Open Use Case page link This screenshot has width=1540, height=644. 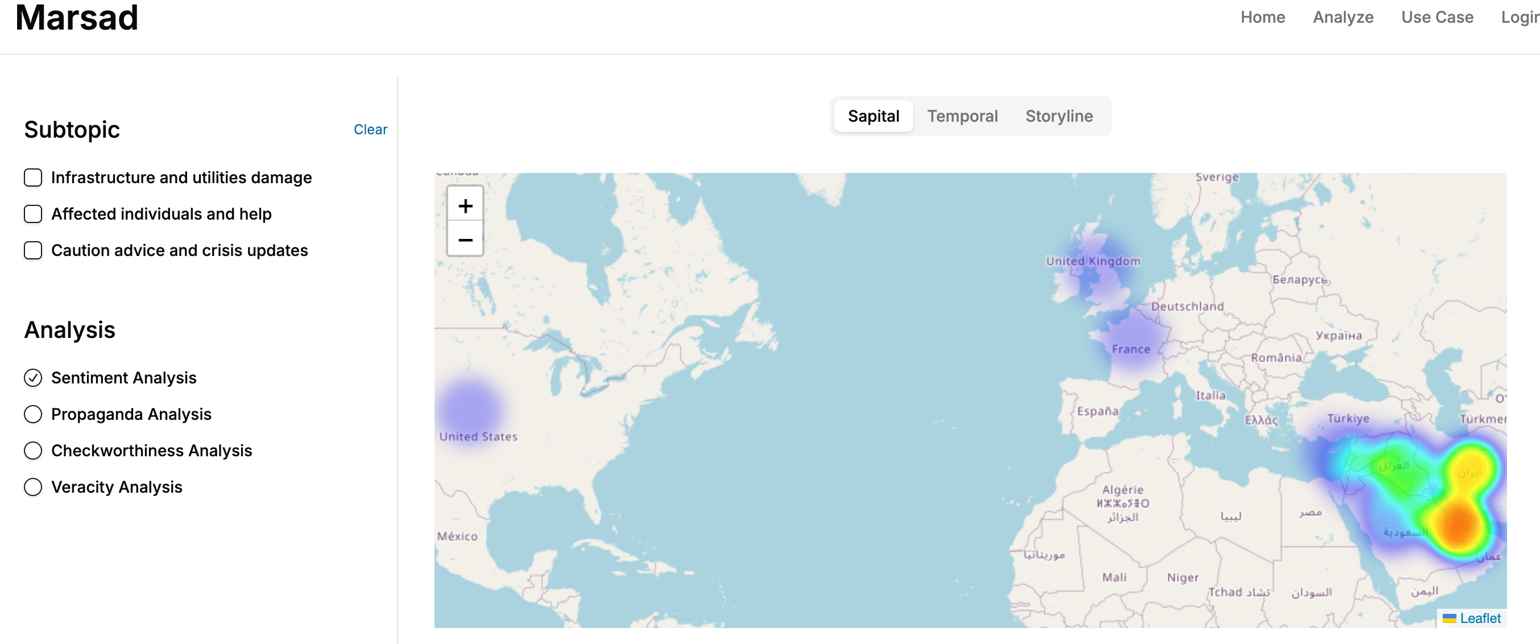(1436, 17)
